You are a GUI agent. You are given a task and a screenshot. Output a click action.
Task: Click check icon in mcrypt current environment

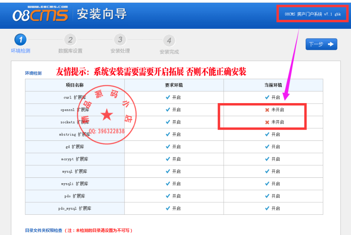(x=267, y=159)
